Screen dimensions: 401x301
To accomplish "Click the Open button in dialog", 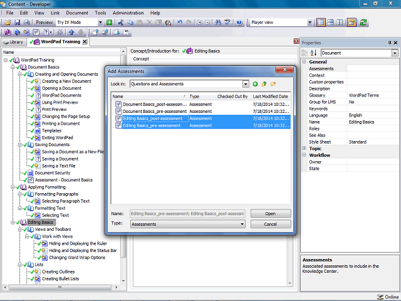I will tap(271, 213).
